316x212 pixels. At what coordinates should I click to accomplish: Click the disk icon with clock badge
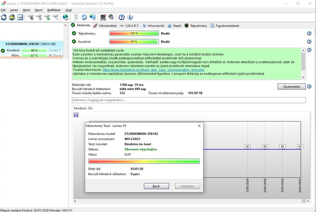pos(39,17)
